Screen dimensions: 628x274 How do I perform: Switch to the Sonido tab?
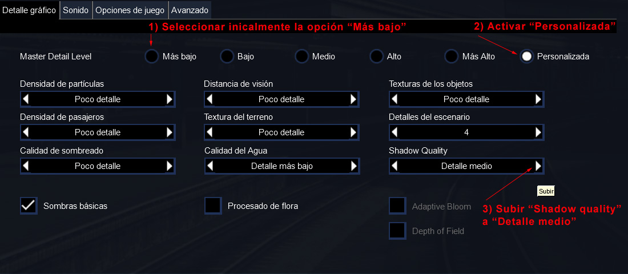pos(76,10)
